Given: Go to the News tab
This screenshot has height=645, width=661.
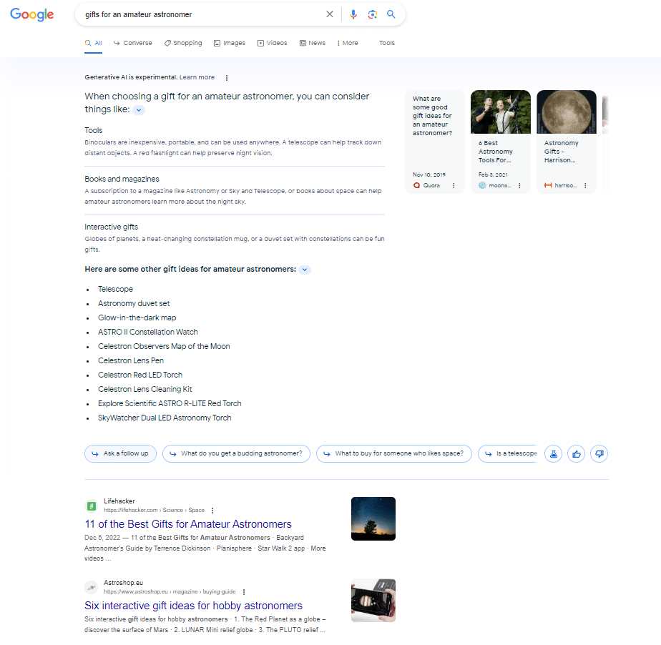Looking at the screenshot, I should tap(313, 43).
